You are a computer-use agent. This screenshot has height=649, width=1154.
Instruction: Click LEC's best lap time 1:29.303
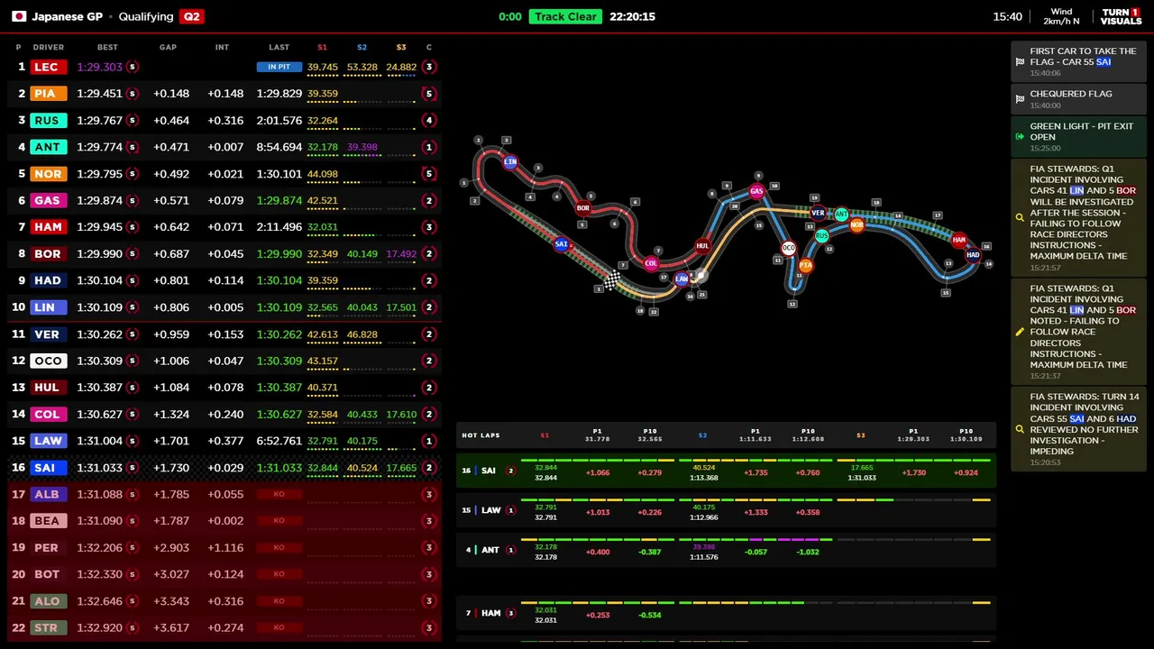(99, 67)
